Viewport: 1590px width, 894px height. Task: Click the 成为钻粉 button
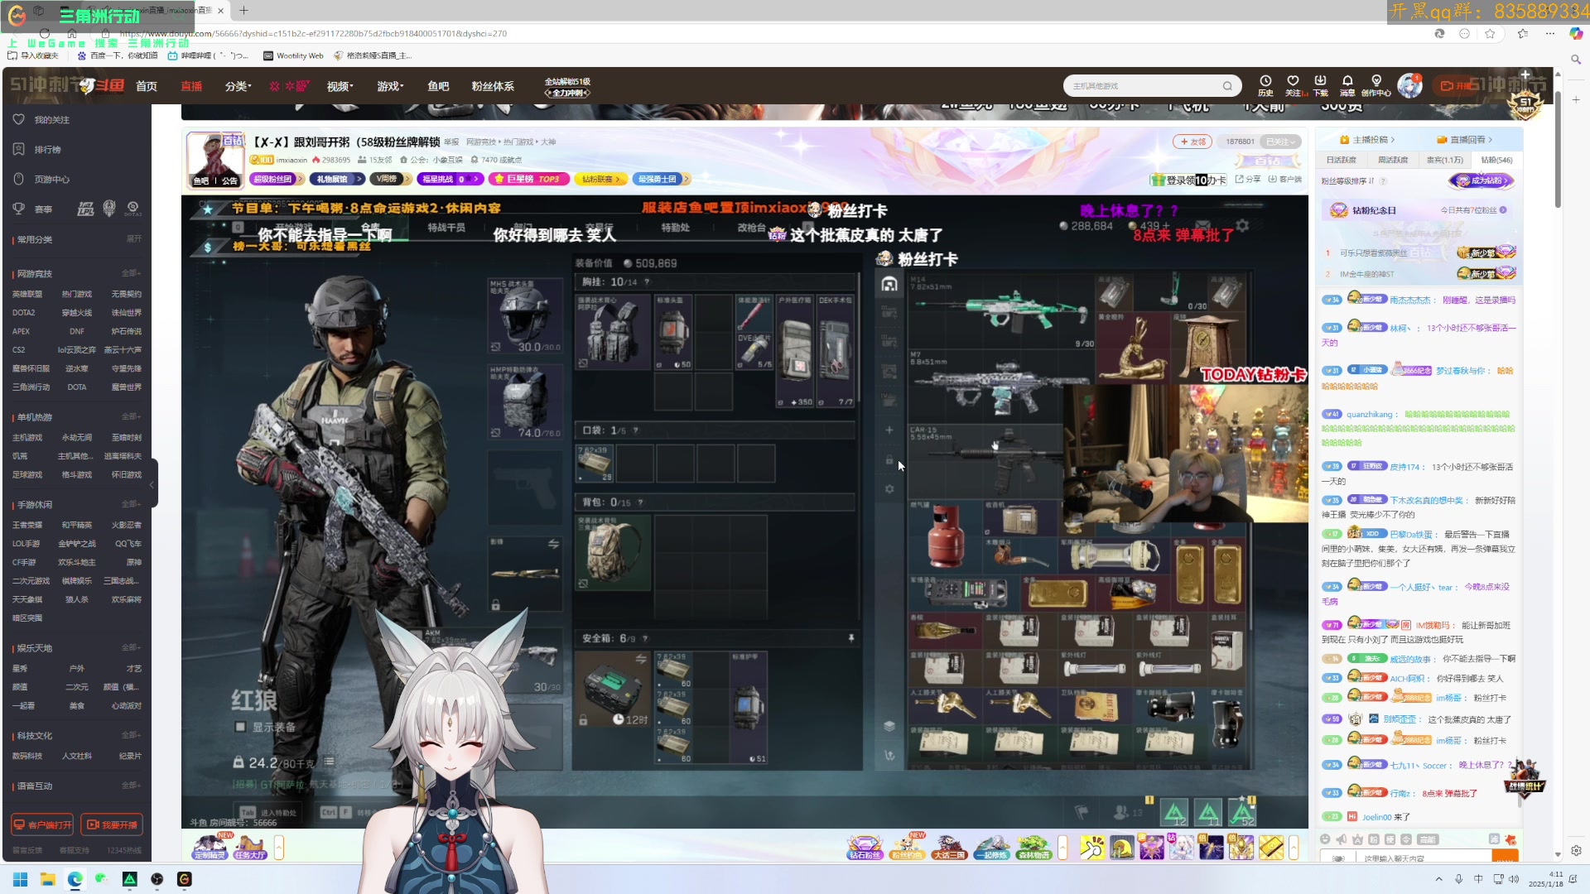(x=1481, y=180)
